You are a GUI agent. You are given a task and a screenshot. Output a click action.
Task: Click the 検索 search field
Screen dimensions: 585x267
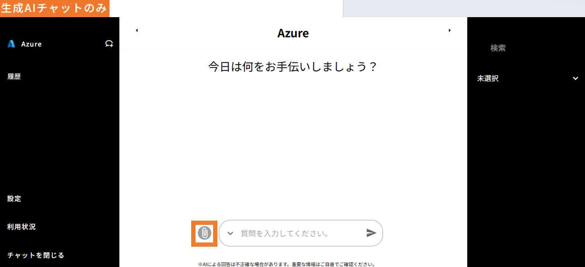click(526, 48)
